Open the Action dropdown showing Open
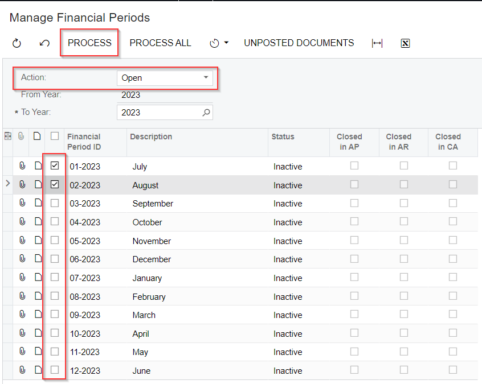The width and height of the screenshot is (482, 384). (165, 78)
